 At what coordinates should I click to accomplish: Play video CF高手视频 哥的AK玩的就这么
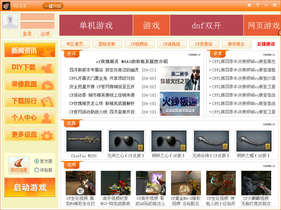point(151,183)
